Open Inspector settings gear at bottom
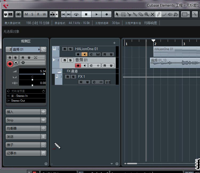The width and height of the screenshot is (200, 173). 46,164
